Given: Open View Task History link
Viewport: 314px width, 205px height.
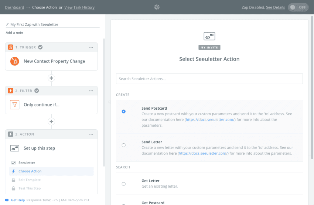Looking at the screenshot, I should pos(79,7).
